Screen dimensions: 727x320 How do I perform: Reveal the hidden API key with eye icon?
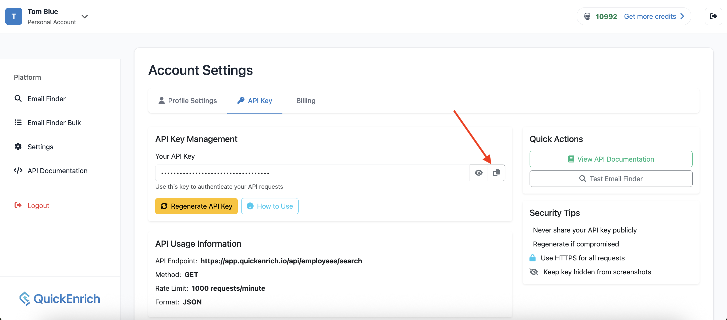[x=478, y=173]
